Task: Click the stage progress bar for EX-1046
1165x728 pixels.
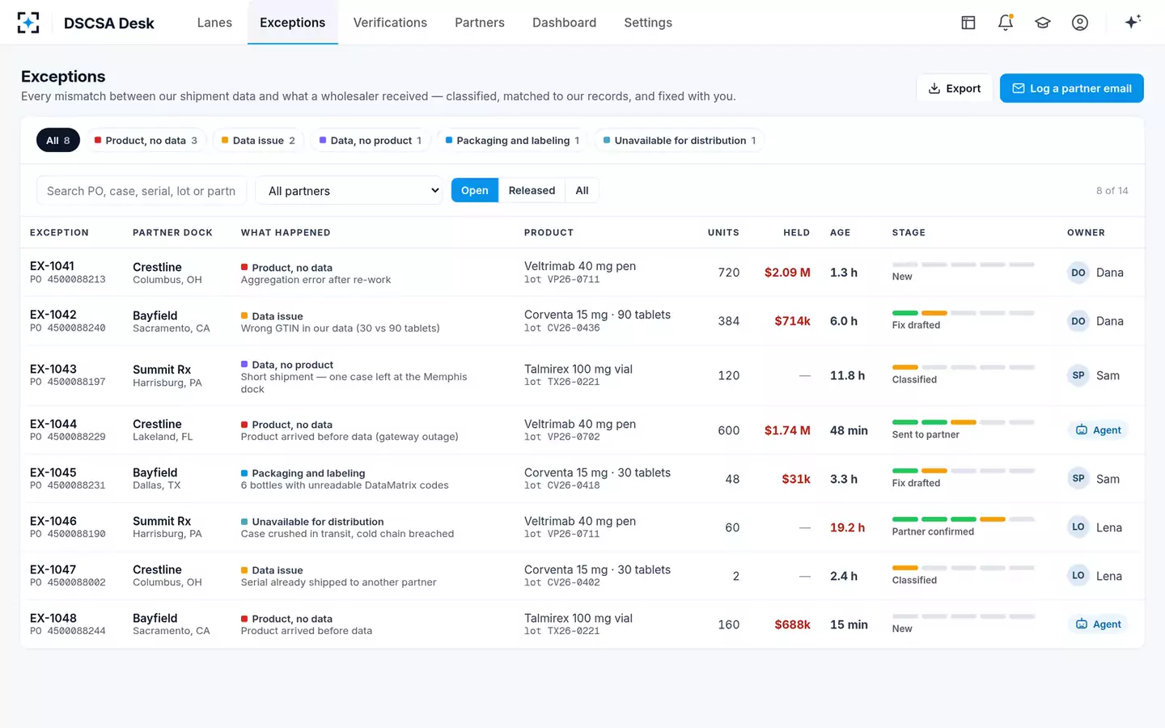Action: pyautogui.click(x=964, y=519)
